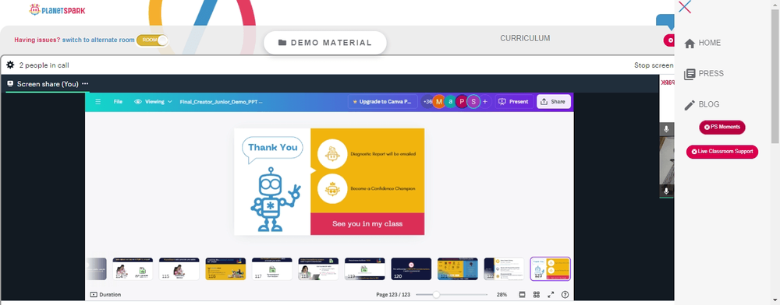Select slide thumbnail 117
Screen dimensions: 780x305
[x=272, y=268]
